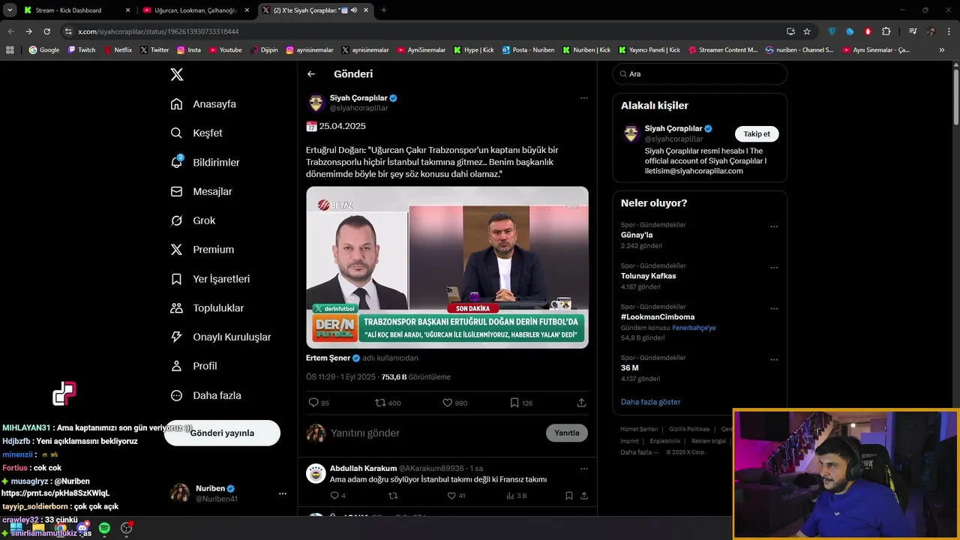
Task: Open Günay'la trending topic
Action: [x=637, y=235]
